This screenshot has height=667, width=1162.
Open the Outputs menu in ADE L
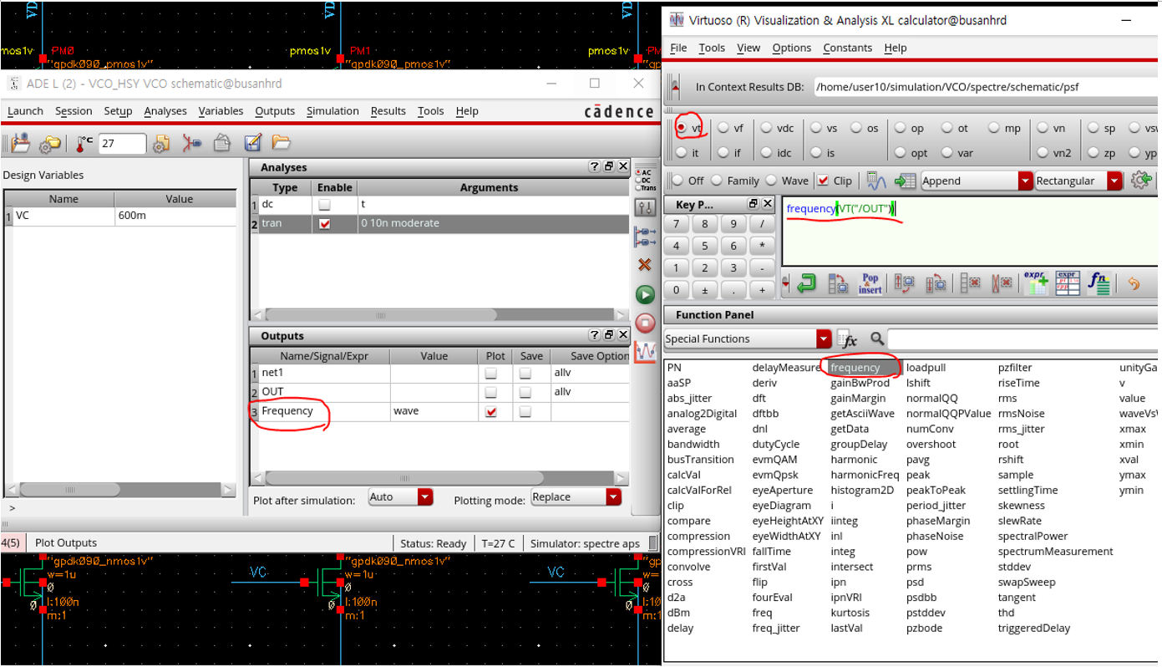(x=275, y=111)
